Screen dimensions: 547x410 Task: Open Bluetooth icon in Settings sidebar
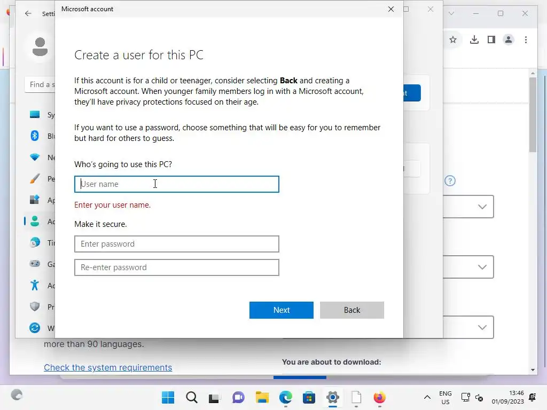click(35, 136)
